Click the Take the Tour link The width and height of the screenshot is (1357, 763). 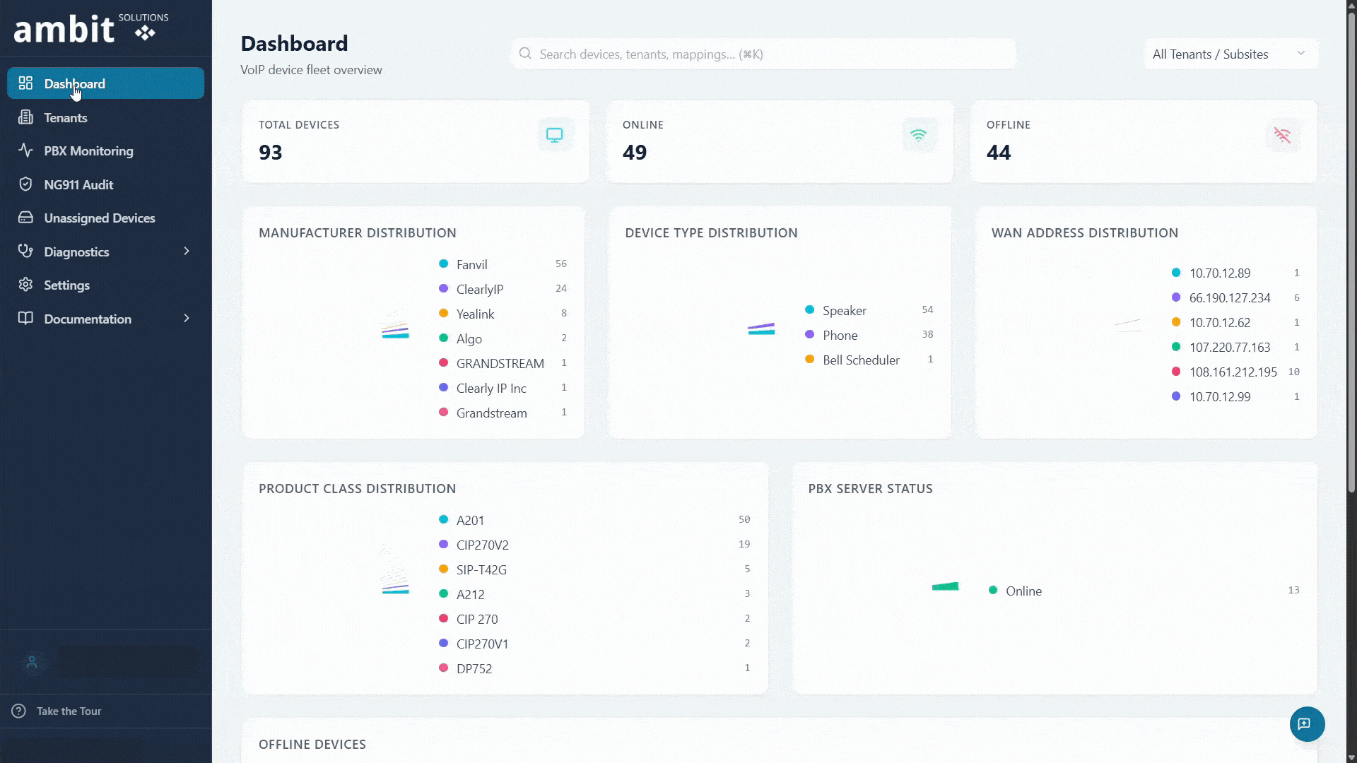click(x=69, y=711)
